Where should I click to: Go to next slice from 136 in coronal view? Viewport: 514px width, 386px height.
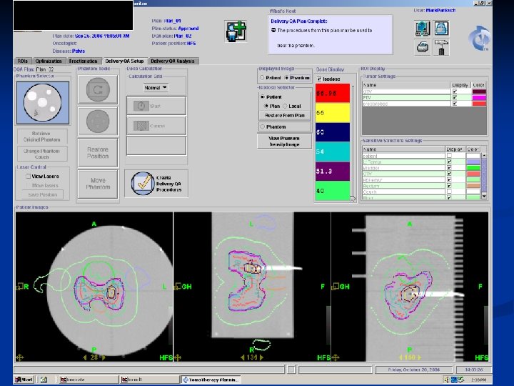pyautogui.click(x=261, y=357)
